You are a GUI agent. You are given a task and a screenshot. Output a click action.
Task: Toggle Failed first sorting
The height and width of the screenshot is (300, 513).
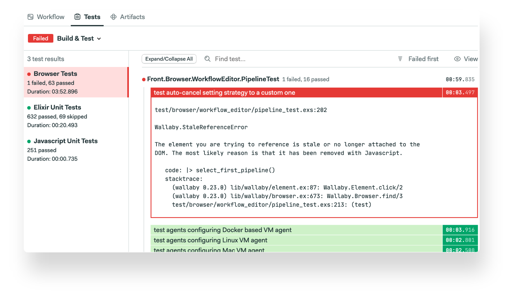423,59
